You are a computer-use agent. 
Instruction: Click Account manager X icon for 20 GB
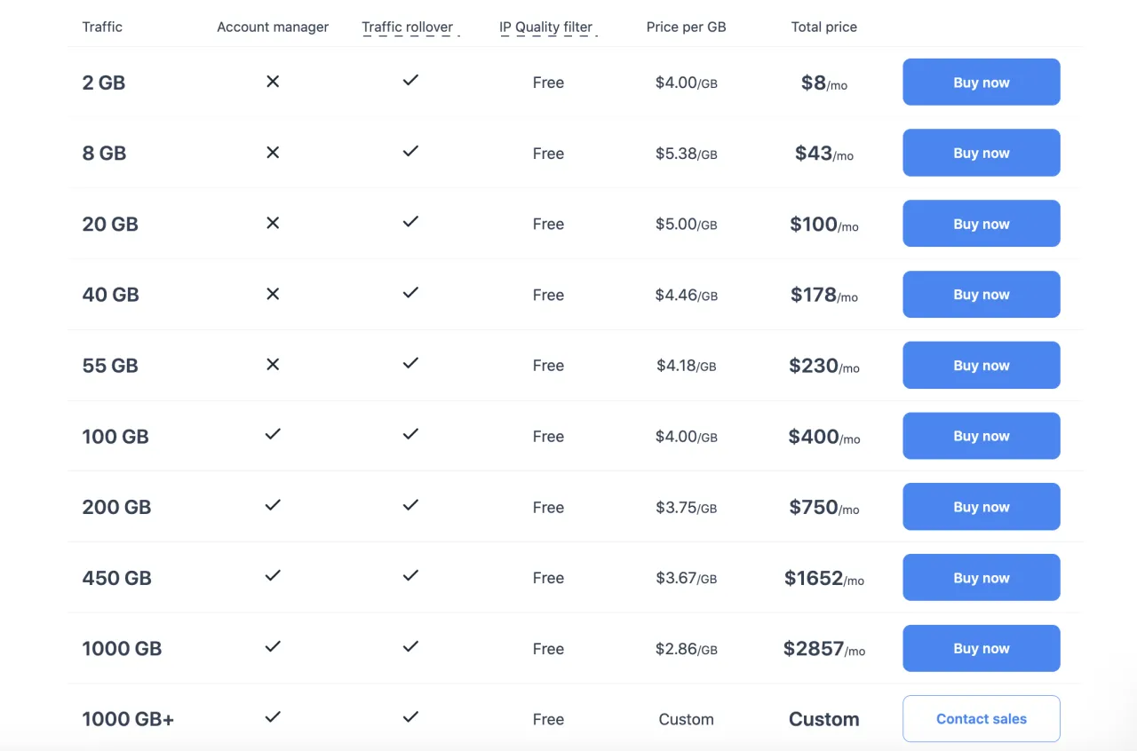pos(273,223)
